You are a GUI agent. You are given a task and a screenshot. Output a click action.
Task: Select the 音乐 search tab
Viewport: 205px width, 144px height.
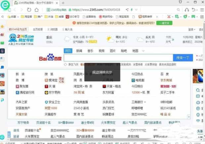(90, 51)
